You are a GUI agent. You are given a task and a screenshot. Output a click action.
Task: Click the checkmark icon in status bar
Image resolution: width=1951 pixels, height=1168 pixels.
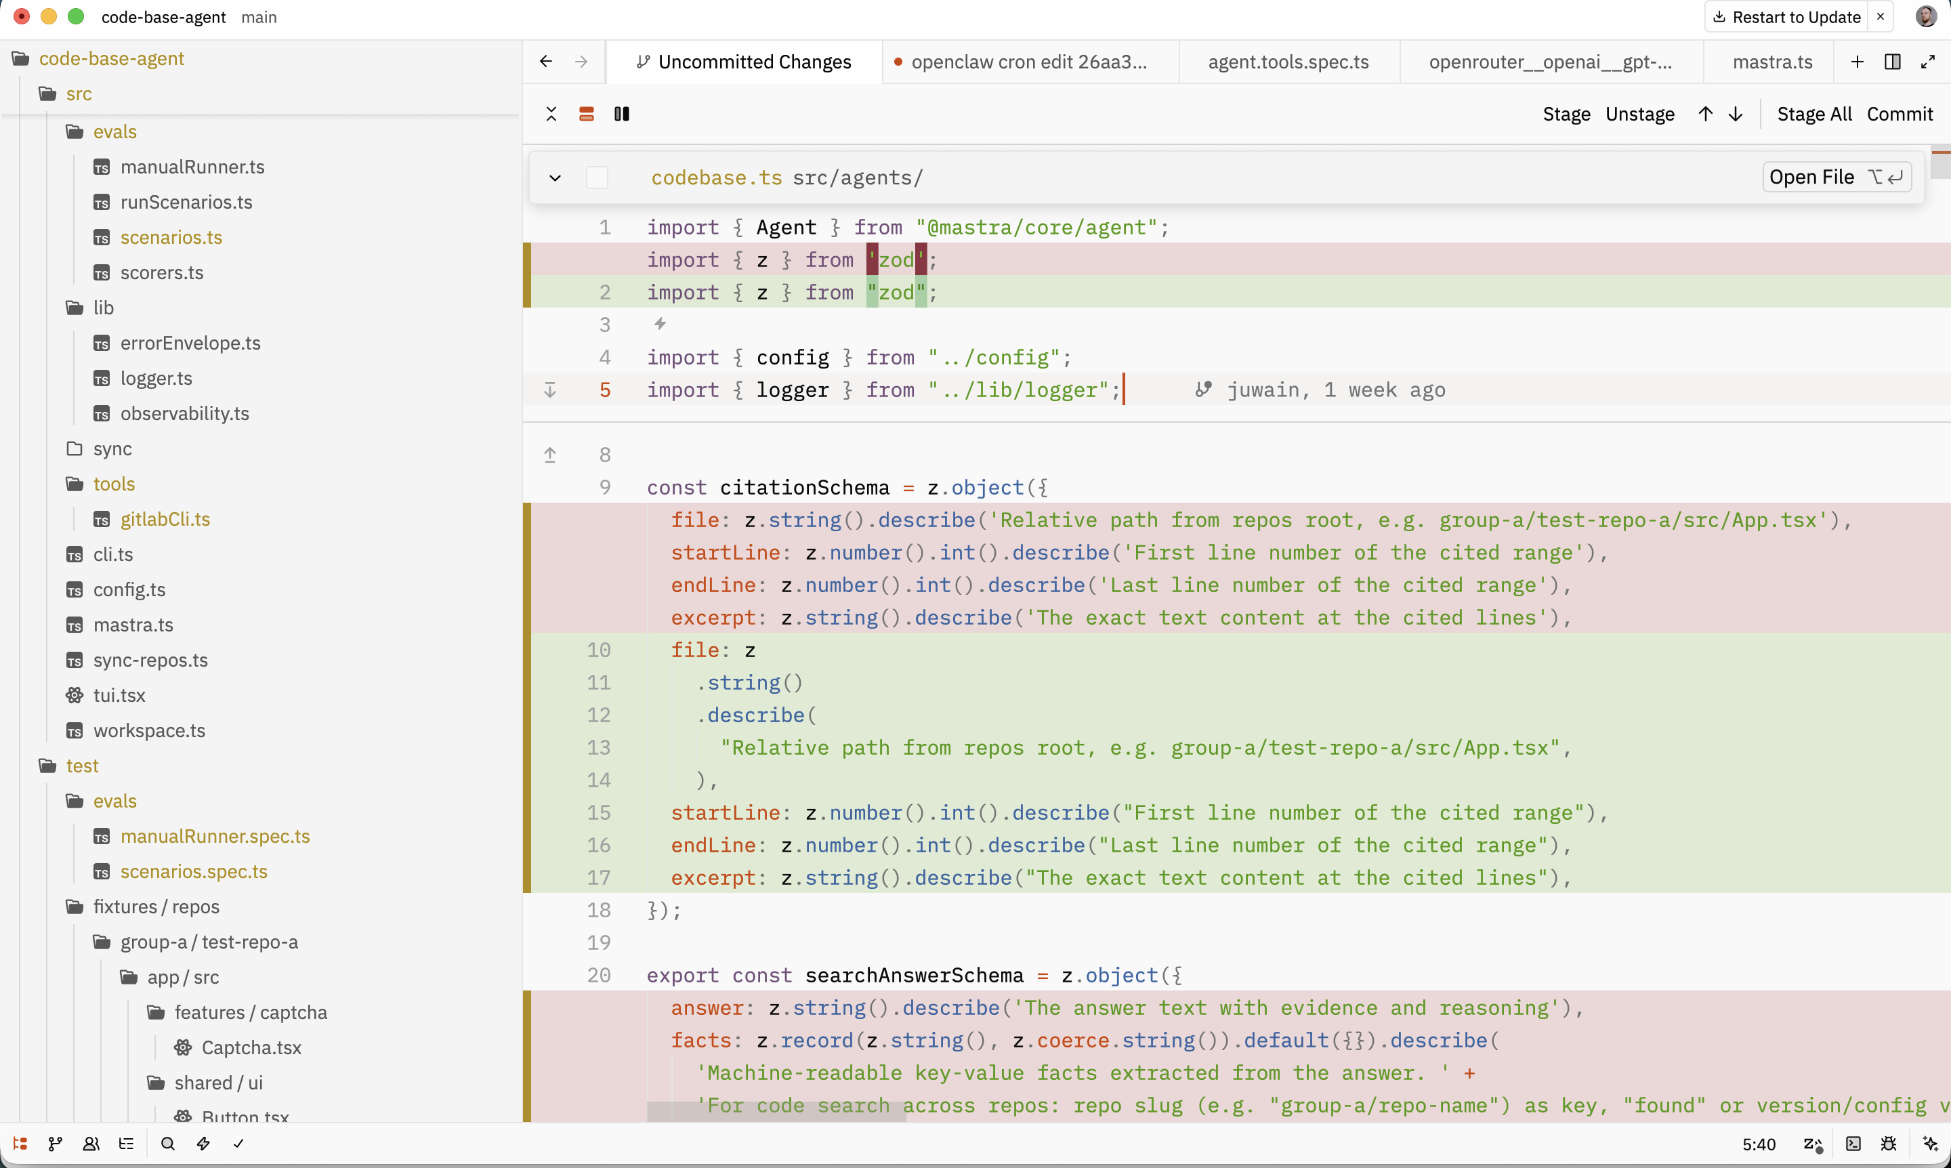[238, 1144]
